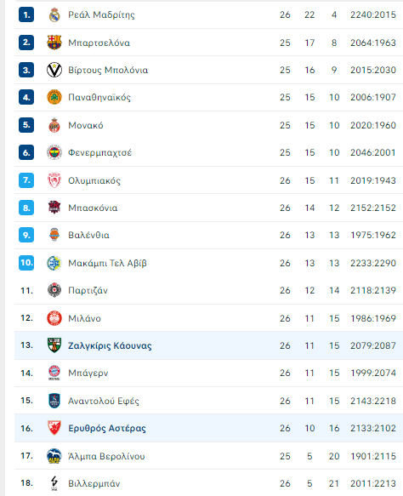Open the Παρτιζάν team page
Screen dimensions: 403x496
[x=88, y=290]
